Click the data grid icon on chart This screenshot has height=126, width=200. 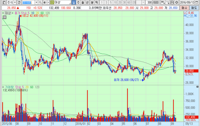[5, 17]
